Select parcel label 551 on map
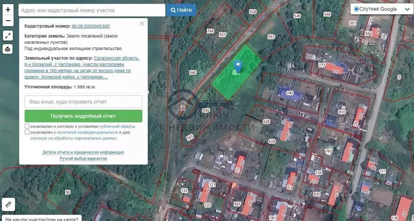 point(353,23)
